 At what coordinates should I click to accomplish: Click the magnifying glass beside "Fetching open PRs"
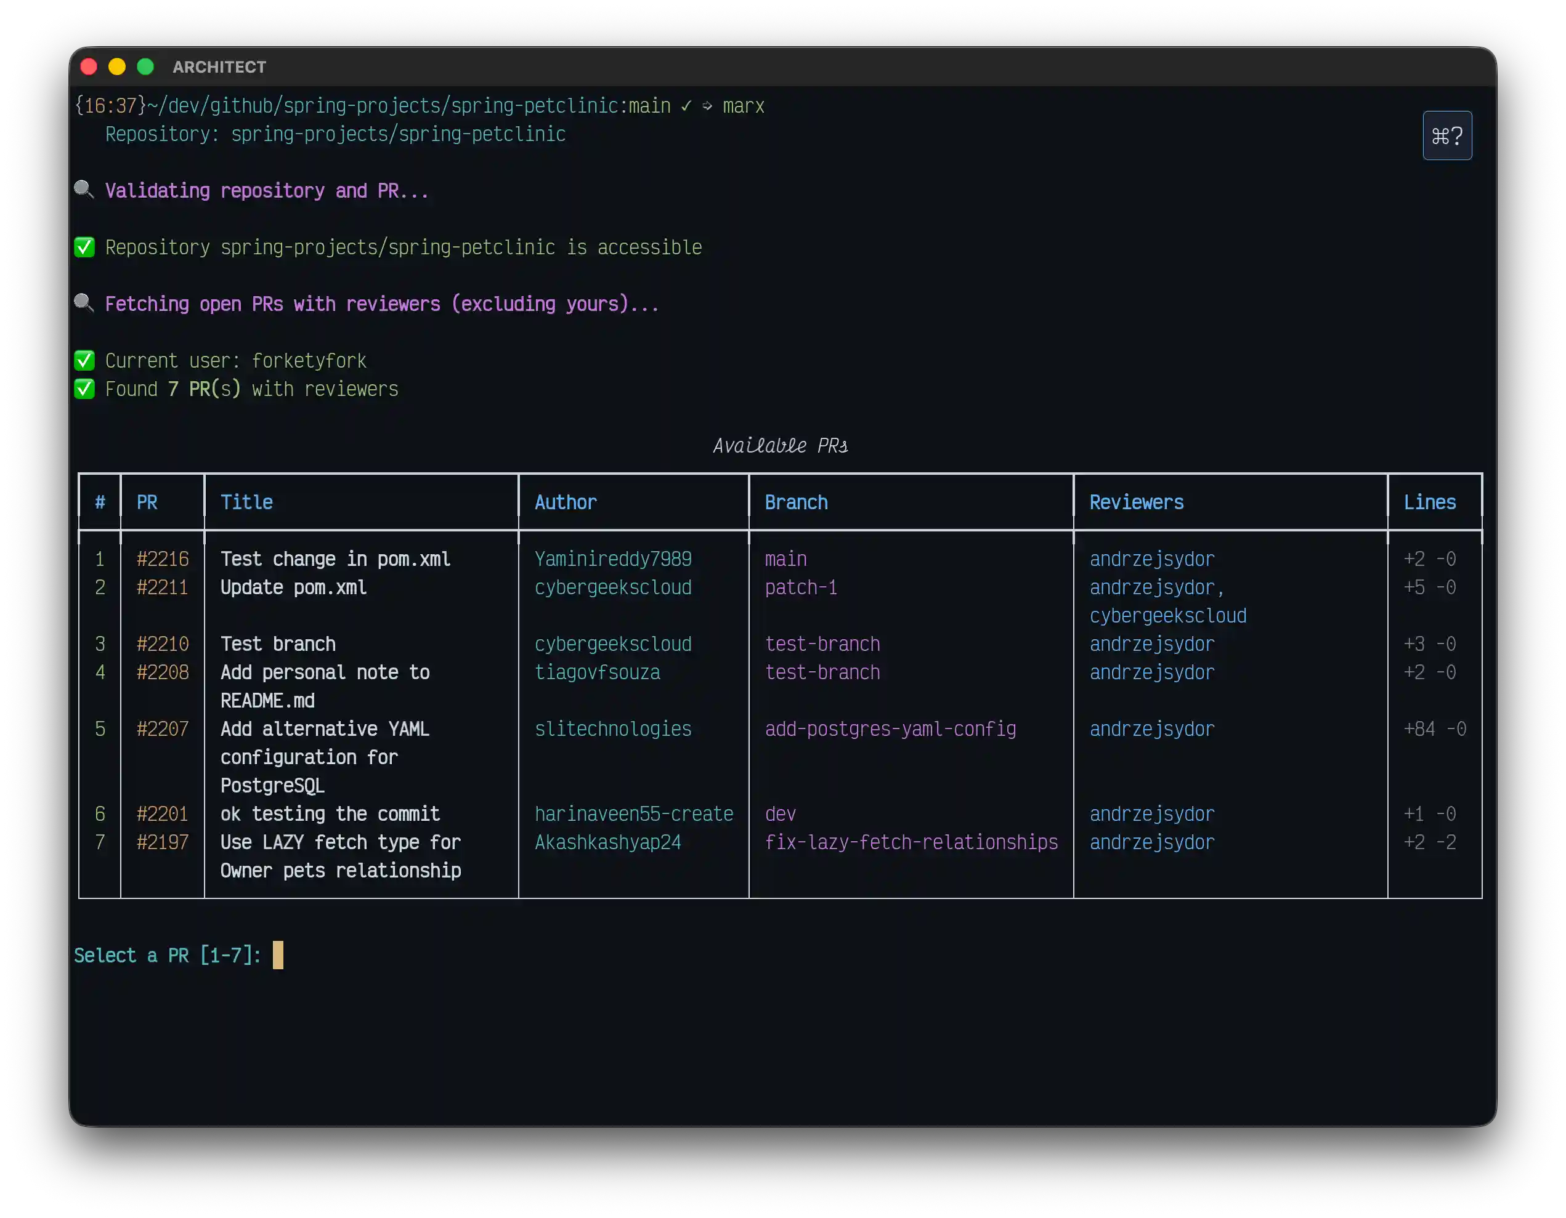[x=84, y=303]
